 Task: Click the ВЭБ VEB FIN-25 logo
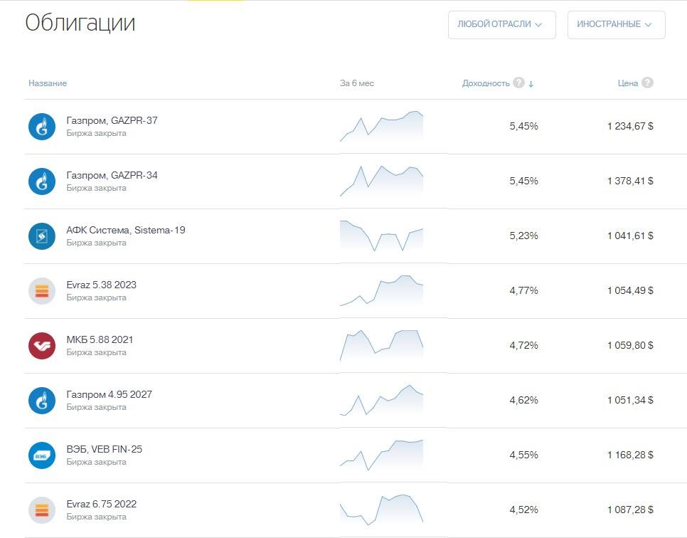tap(42, 455)
